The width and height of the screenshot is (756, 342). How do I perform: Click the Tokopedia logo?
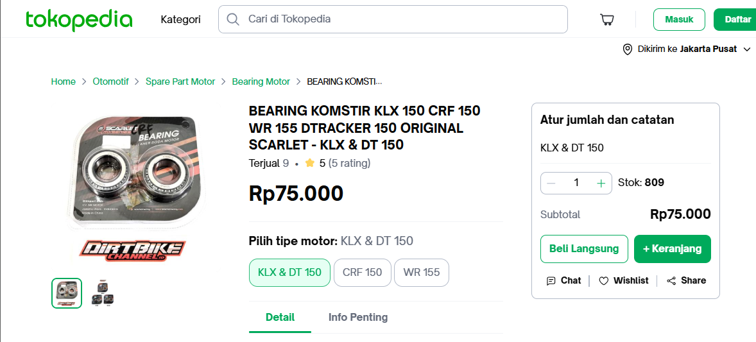tap(79, 20)
